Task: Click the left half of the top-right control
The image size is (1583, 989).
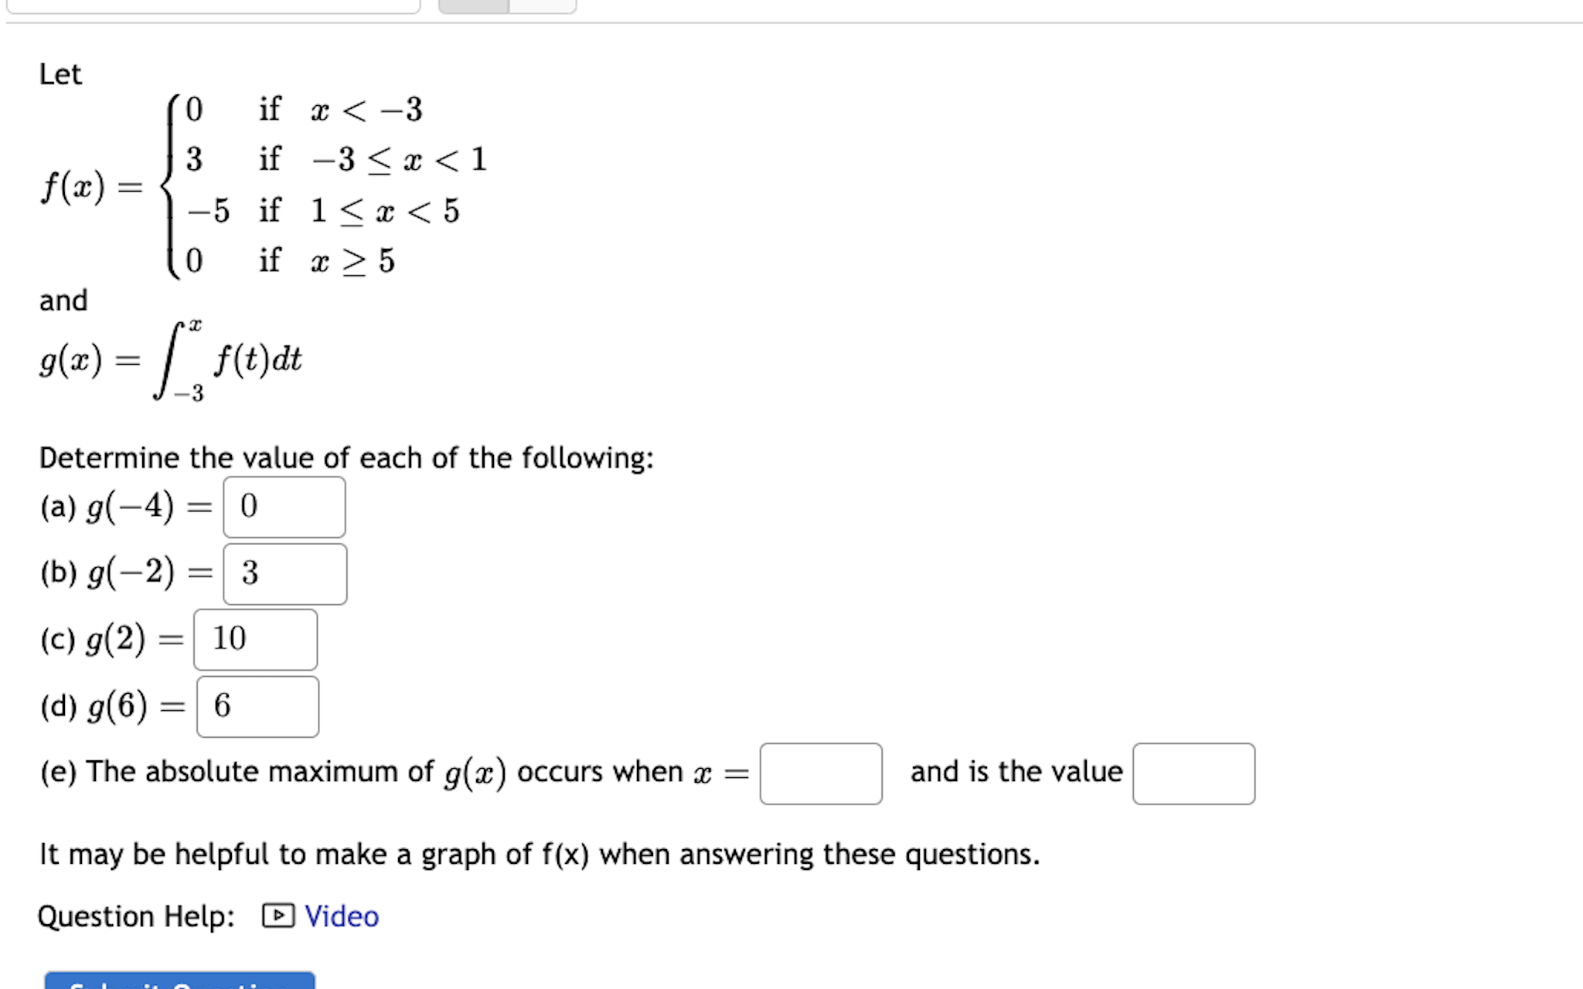Action: pos(473,6)
